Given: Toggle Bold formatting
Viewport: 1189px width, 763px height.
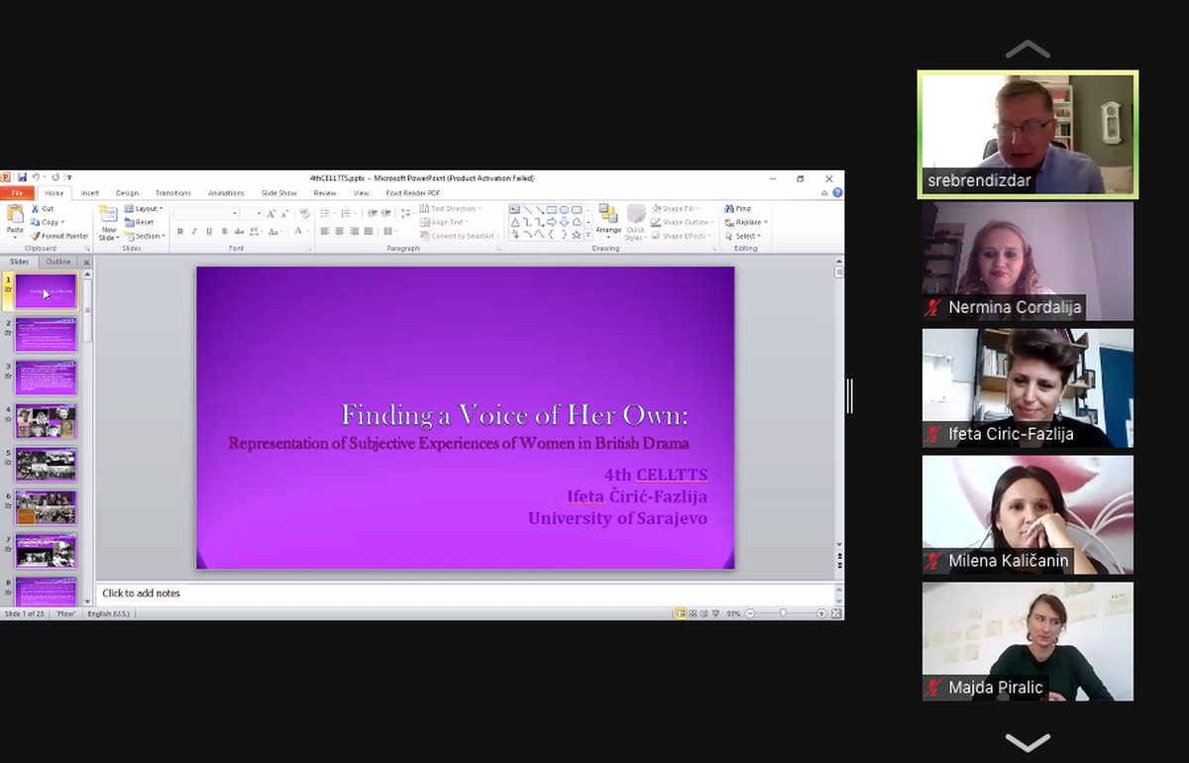Looking at the screenshot, I should [180, 231].
